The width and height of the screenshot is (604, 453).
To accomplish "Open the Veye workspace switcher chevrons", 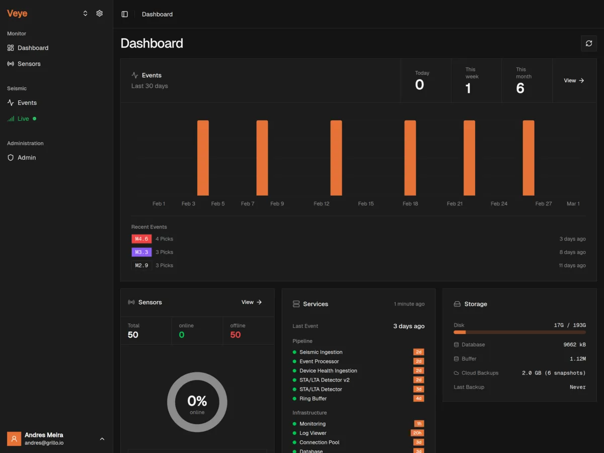I will (86, 14).
